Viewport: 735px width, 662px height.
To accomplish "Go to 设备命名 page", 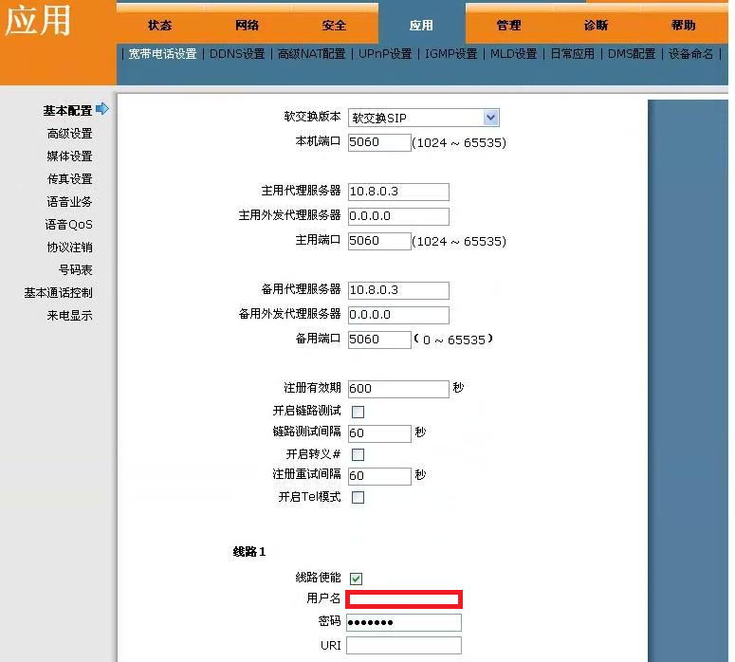I will tap(691, 54).
